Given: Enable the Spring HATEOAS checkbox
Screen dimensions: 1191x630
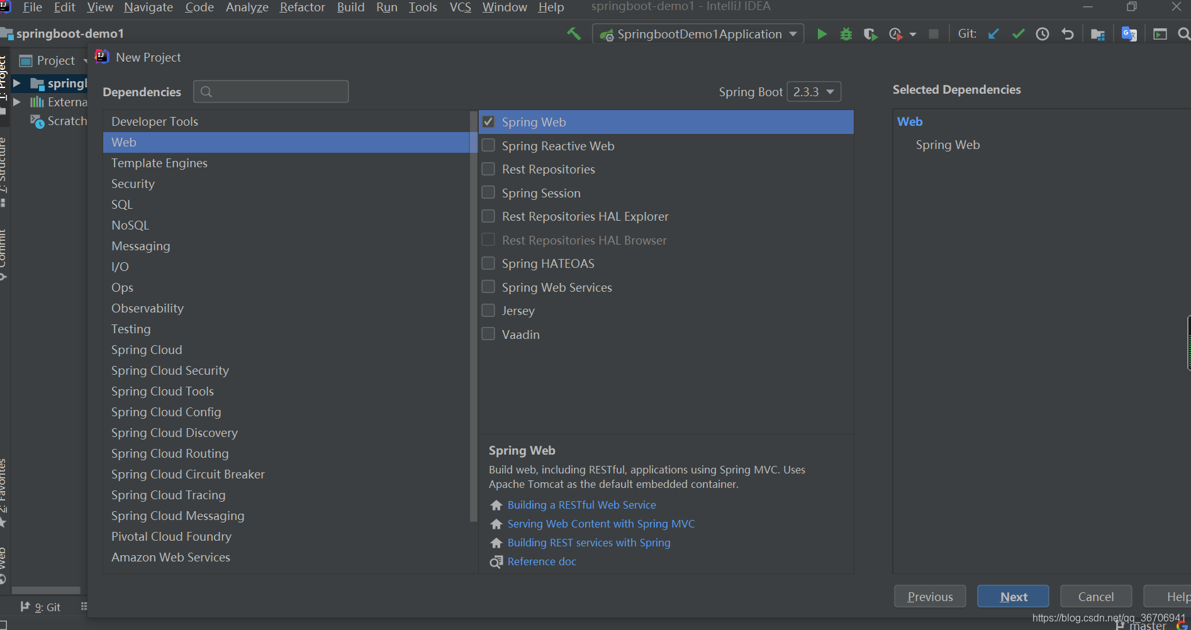Looking at the screenshot, I should tap(488, 263).
